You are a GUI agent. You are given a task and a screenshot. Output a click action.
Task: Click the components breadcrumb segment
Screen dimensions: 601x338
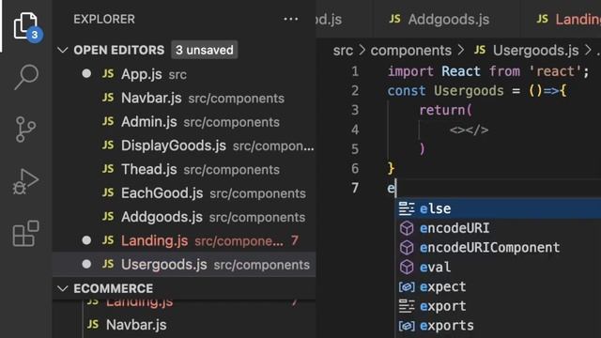click(x=411, y=50)
